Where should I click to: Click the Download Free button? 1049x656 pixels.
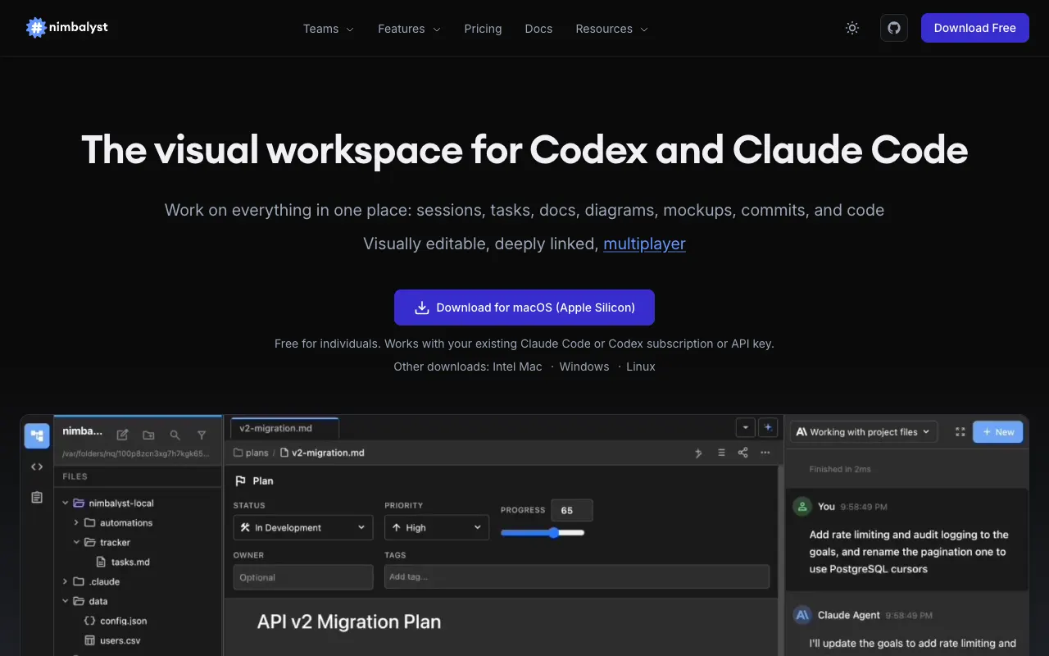[x=975, y=28]
